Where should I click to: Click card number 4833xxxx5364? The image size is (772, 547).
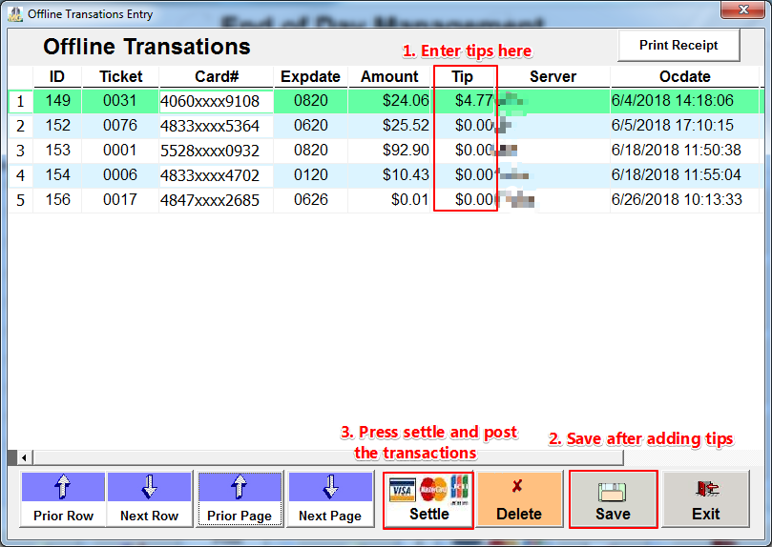point(216,126)
